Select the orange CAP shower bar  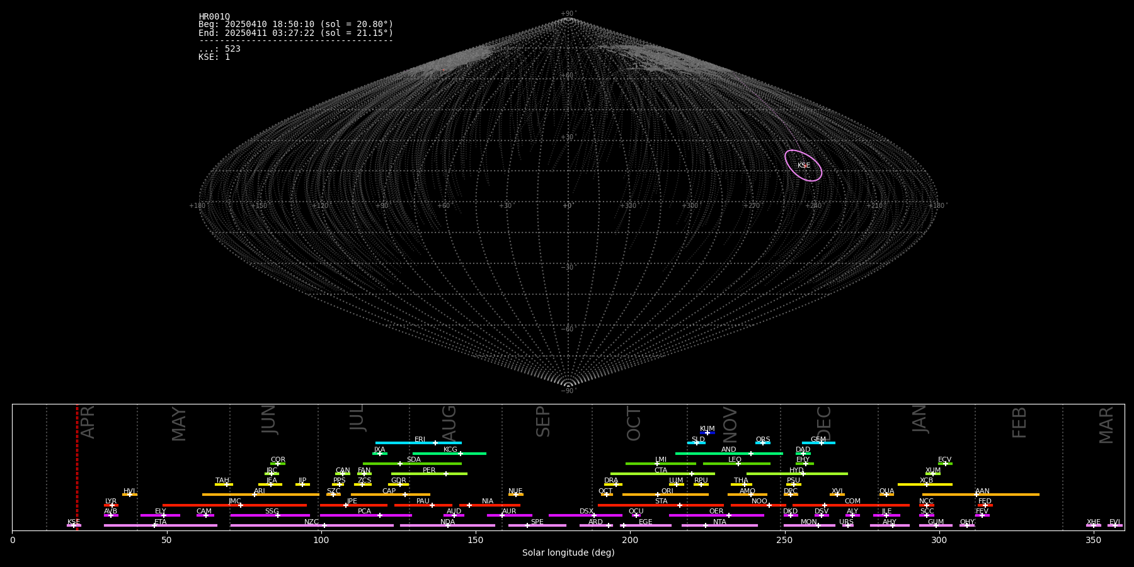(391, 495)
